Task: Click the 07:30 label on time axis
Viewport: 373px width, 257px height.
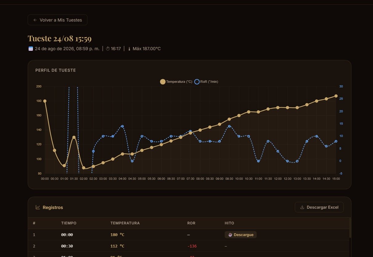Action: point(191,179)
